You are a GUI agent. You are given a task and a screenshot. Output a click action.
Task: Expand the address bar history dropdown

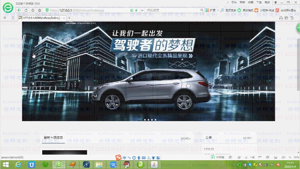(142, 10)
